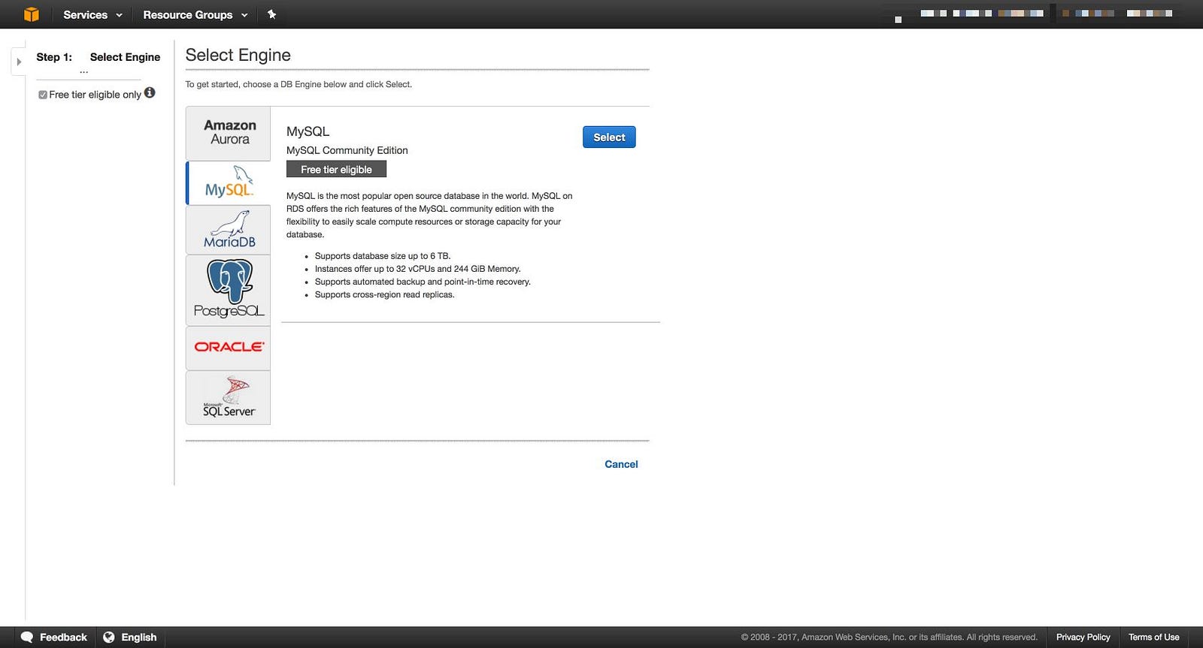Change language via English button
This screenshot has width=1203, height=648.
tap(131, 637)
